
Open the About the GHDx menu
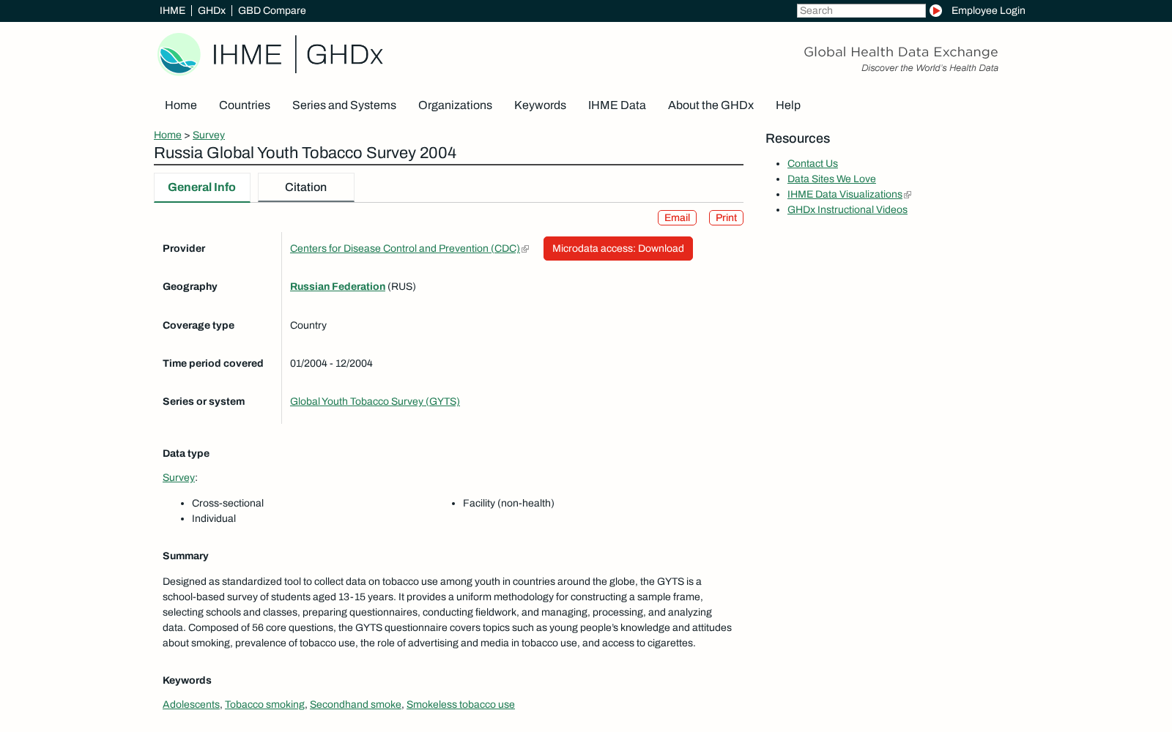pyautogui.click(x=711, y=105)
